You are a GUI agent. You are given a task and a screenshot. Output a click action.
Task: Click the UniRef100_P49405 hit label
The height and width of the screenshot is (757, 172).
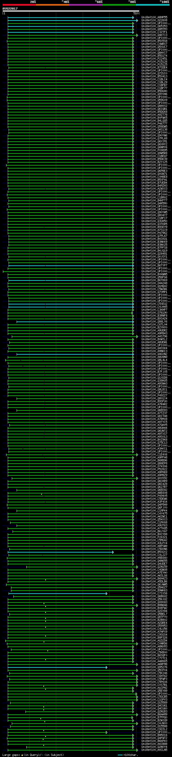point(154,496)
